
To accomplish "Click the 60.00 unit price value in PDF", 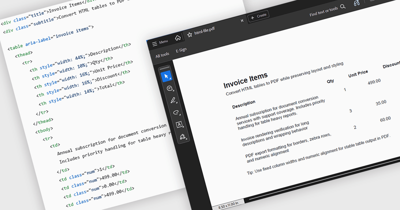I will coord(385,120).
